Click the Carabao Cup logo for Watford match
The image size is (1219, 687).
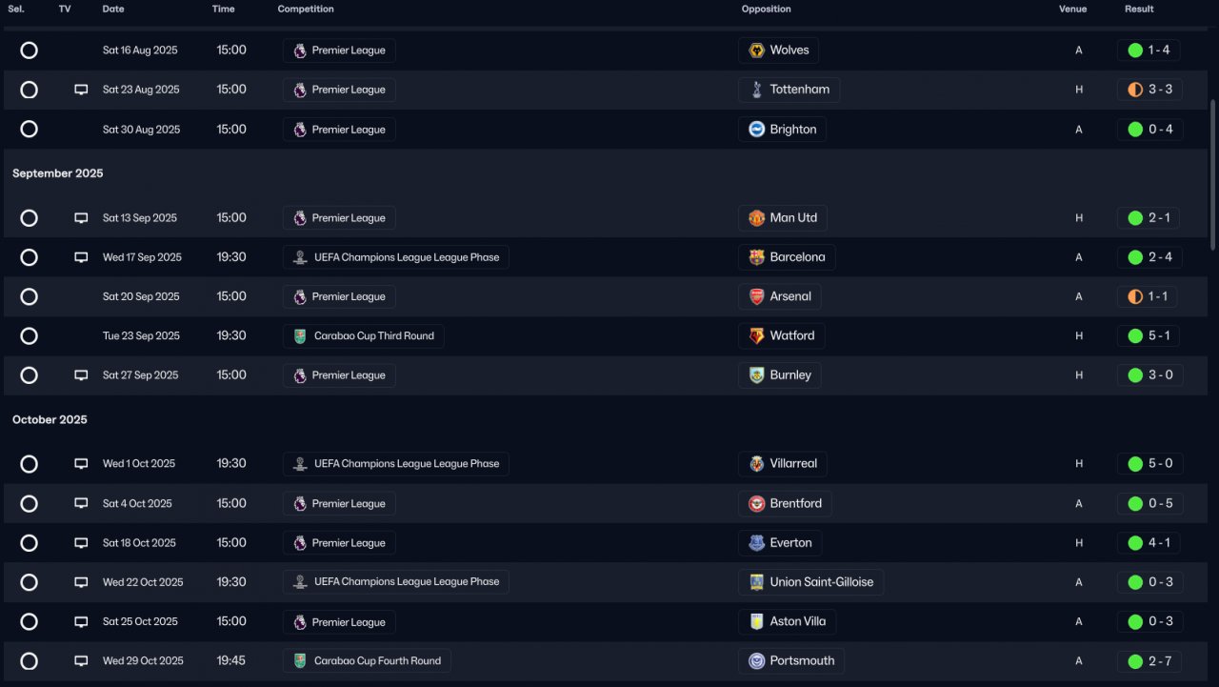[300, 336]
